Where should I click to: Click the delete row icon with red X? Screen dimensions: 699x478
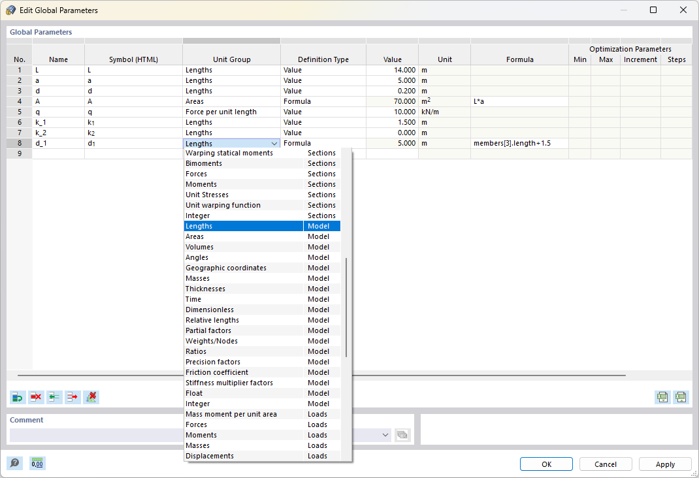coord(36,397)
